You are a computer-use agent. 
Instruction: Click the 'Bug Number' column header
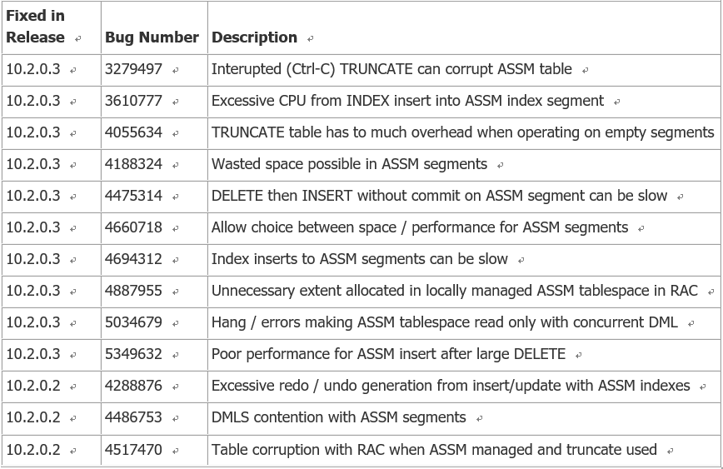(152, 37)
